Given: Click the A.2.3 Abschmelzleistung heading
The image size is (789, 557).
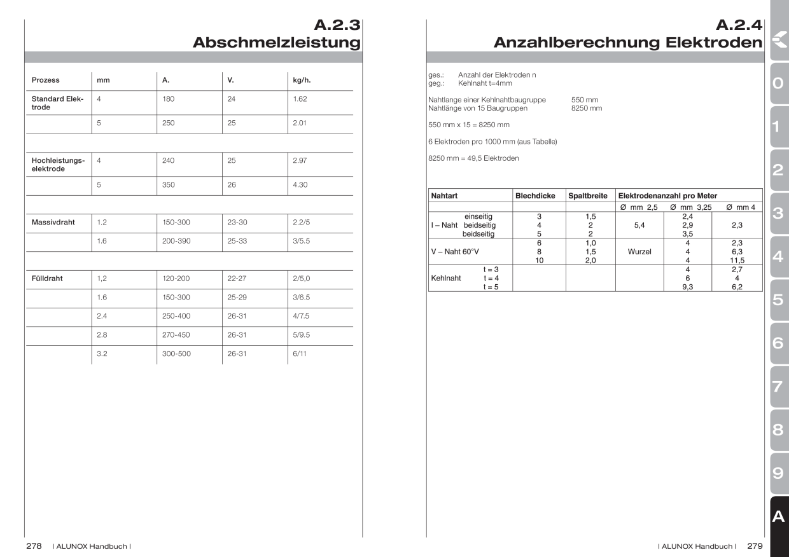Looking at the screenshot, I should pos(277,34).
